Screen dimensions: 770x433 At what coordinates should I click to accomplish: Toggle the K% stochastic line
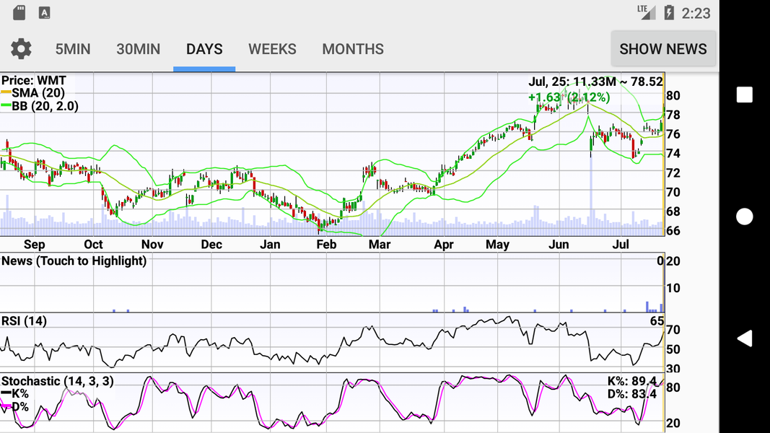pyautogui.click(x=19, y=395)
